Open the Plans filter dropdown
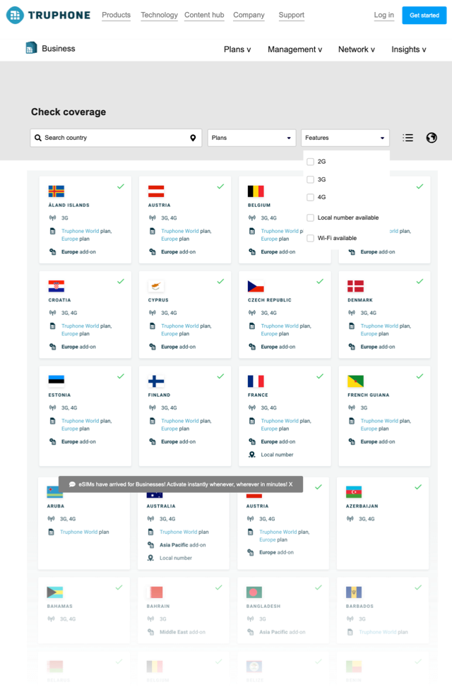 pos(251,138)
